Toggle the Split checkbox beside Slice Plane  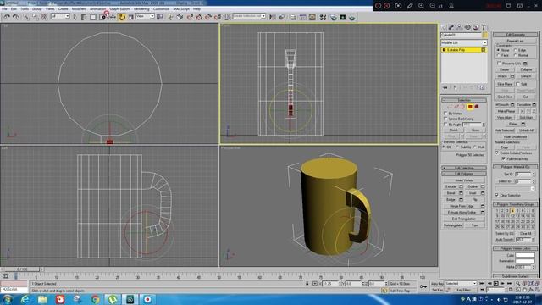pyautogui.click(x=517, y=84)
